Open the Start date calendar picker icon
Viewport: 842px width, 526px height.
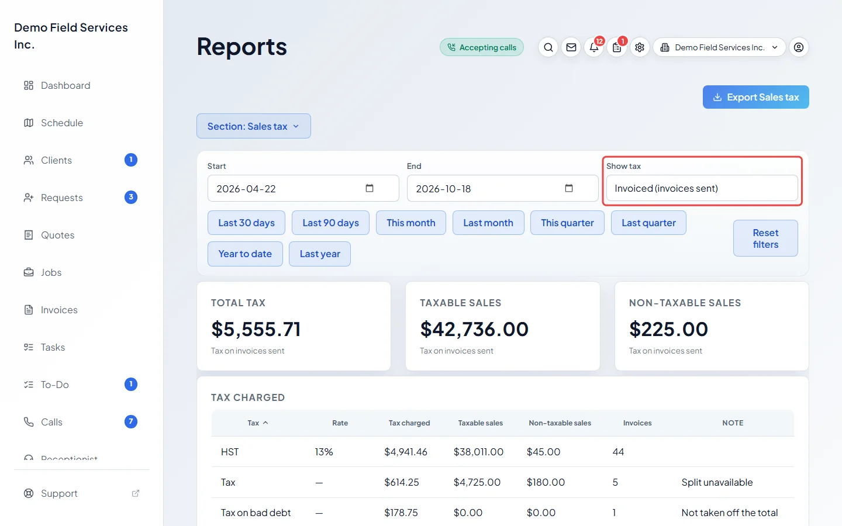(x=370, y=188)
